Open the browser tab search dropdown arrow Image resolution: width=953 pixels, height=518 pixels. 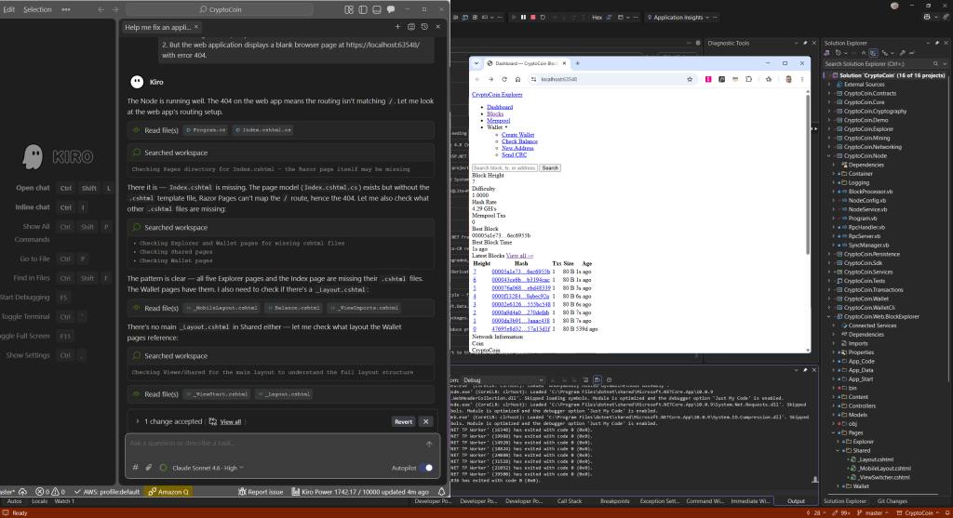476,63
